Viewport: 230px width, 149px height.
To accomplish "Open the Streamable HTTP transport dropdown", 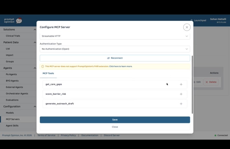I will [115, 36].
